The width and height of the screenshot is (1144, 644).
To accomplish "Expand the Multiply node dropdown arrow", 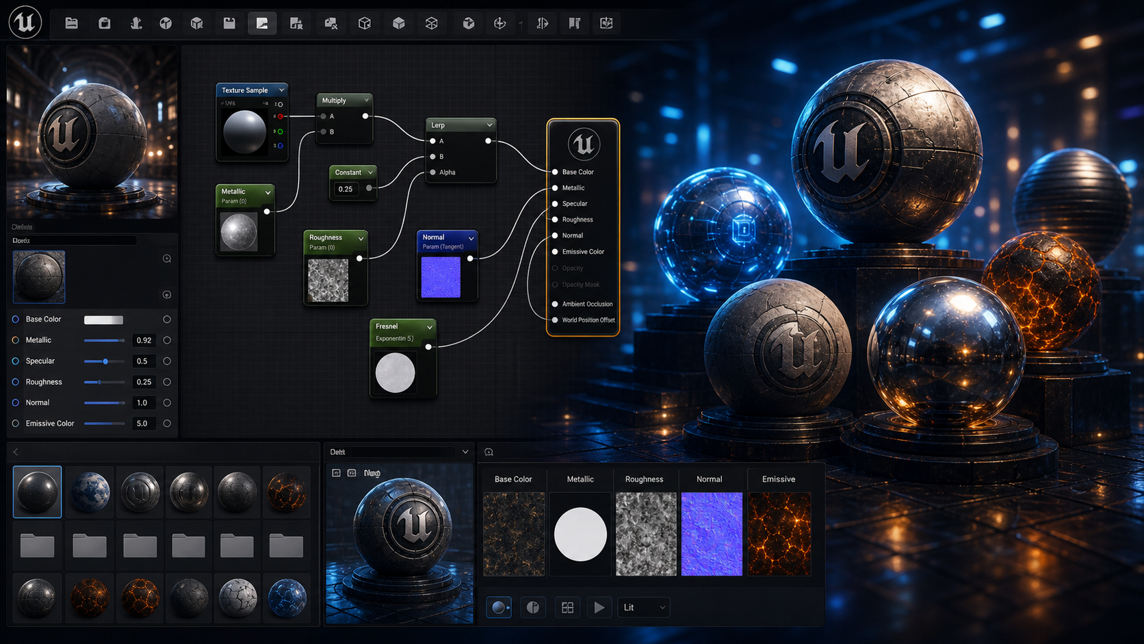I will (x=366, y=101).
